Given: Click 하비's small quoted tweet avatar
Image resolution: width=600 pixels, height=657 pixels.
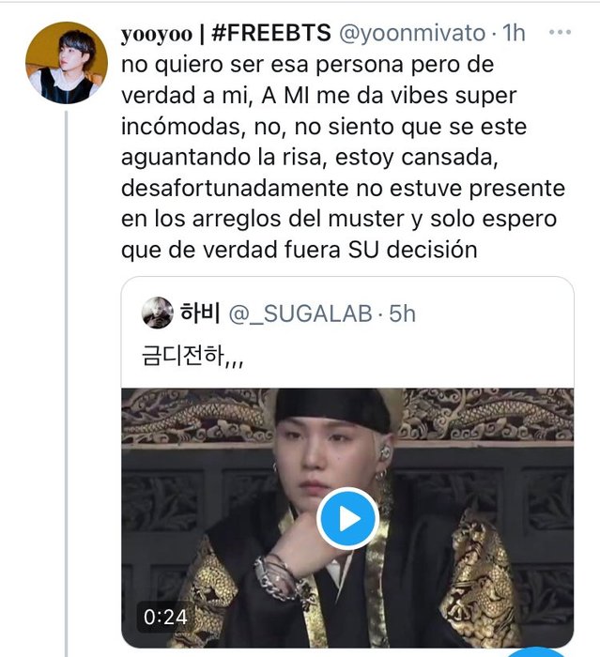Looking at the screenshot, I should [157, 313].
